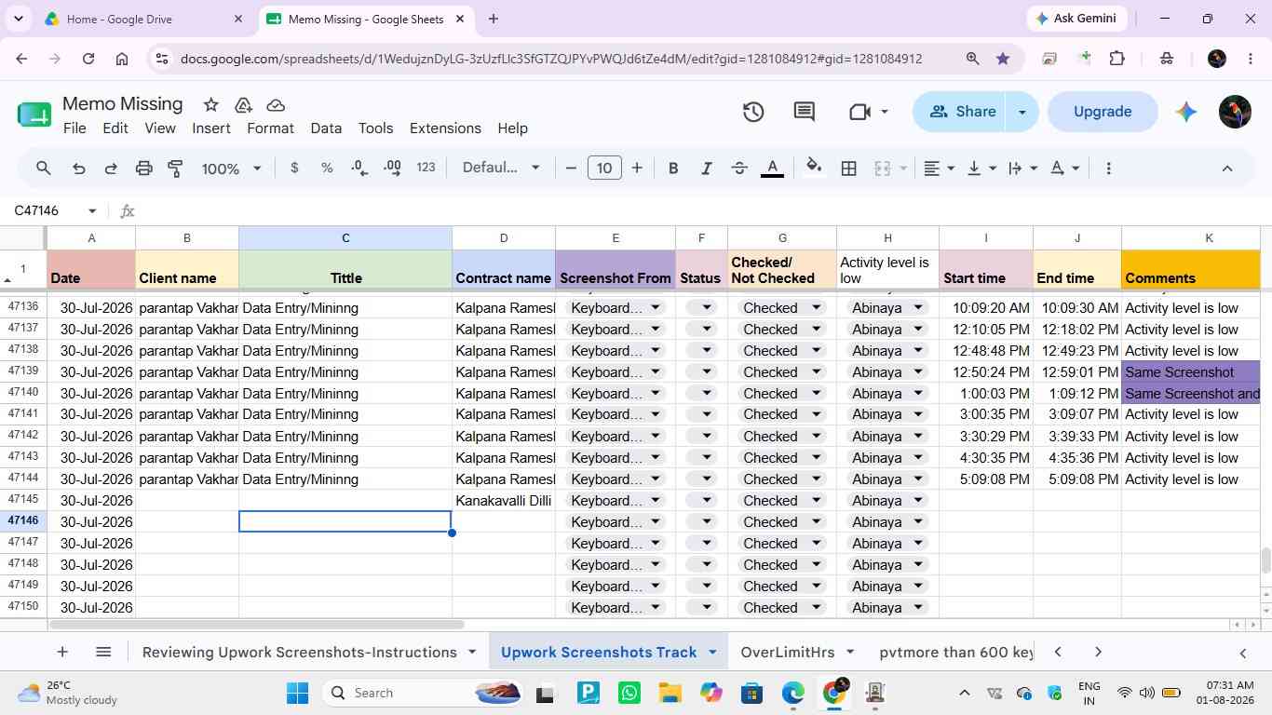Open version history clock icon

tap(752, 112)
